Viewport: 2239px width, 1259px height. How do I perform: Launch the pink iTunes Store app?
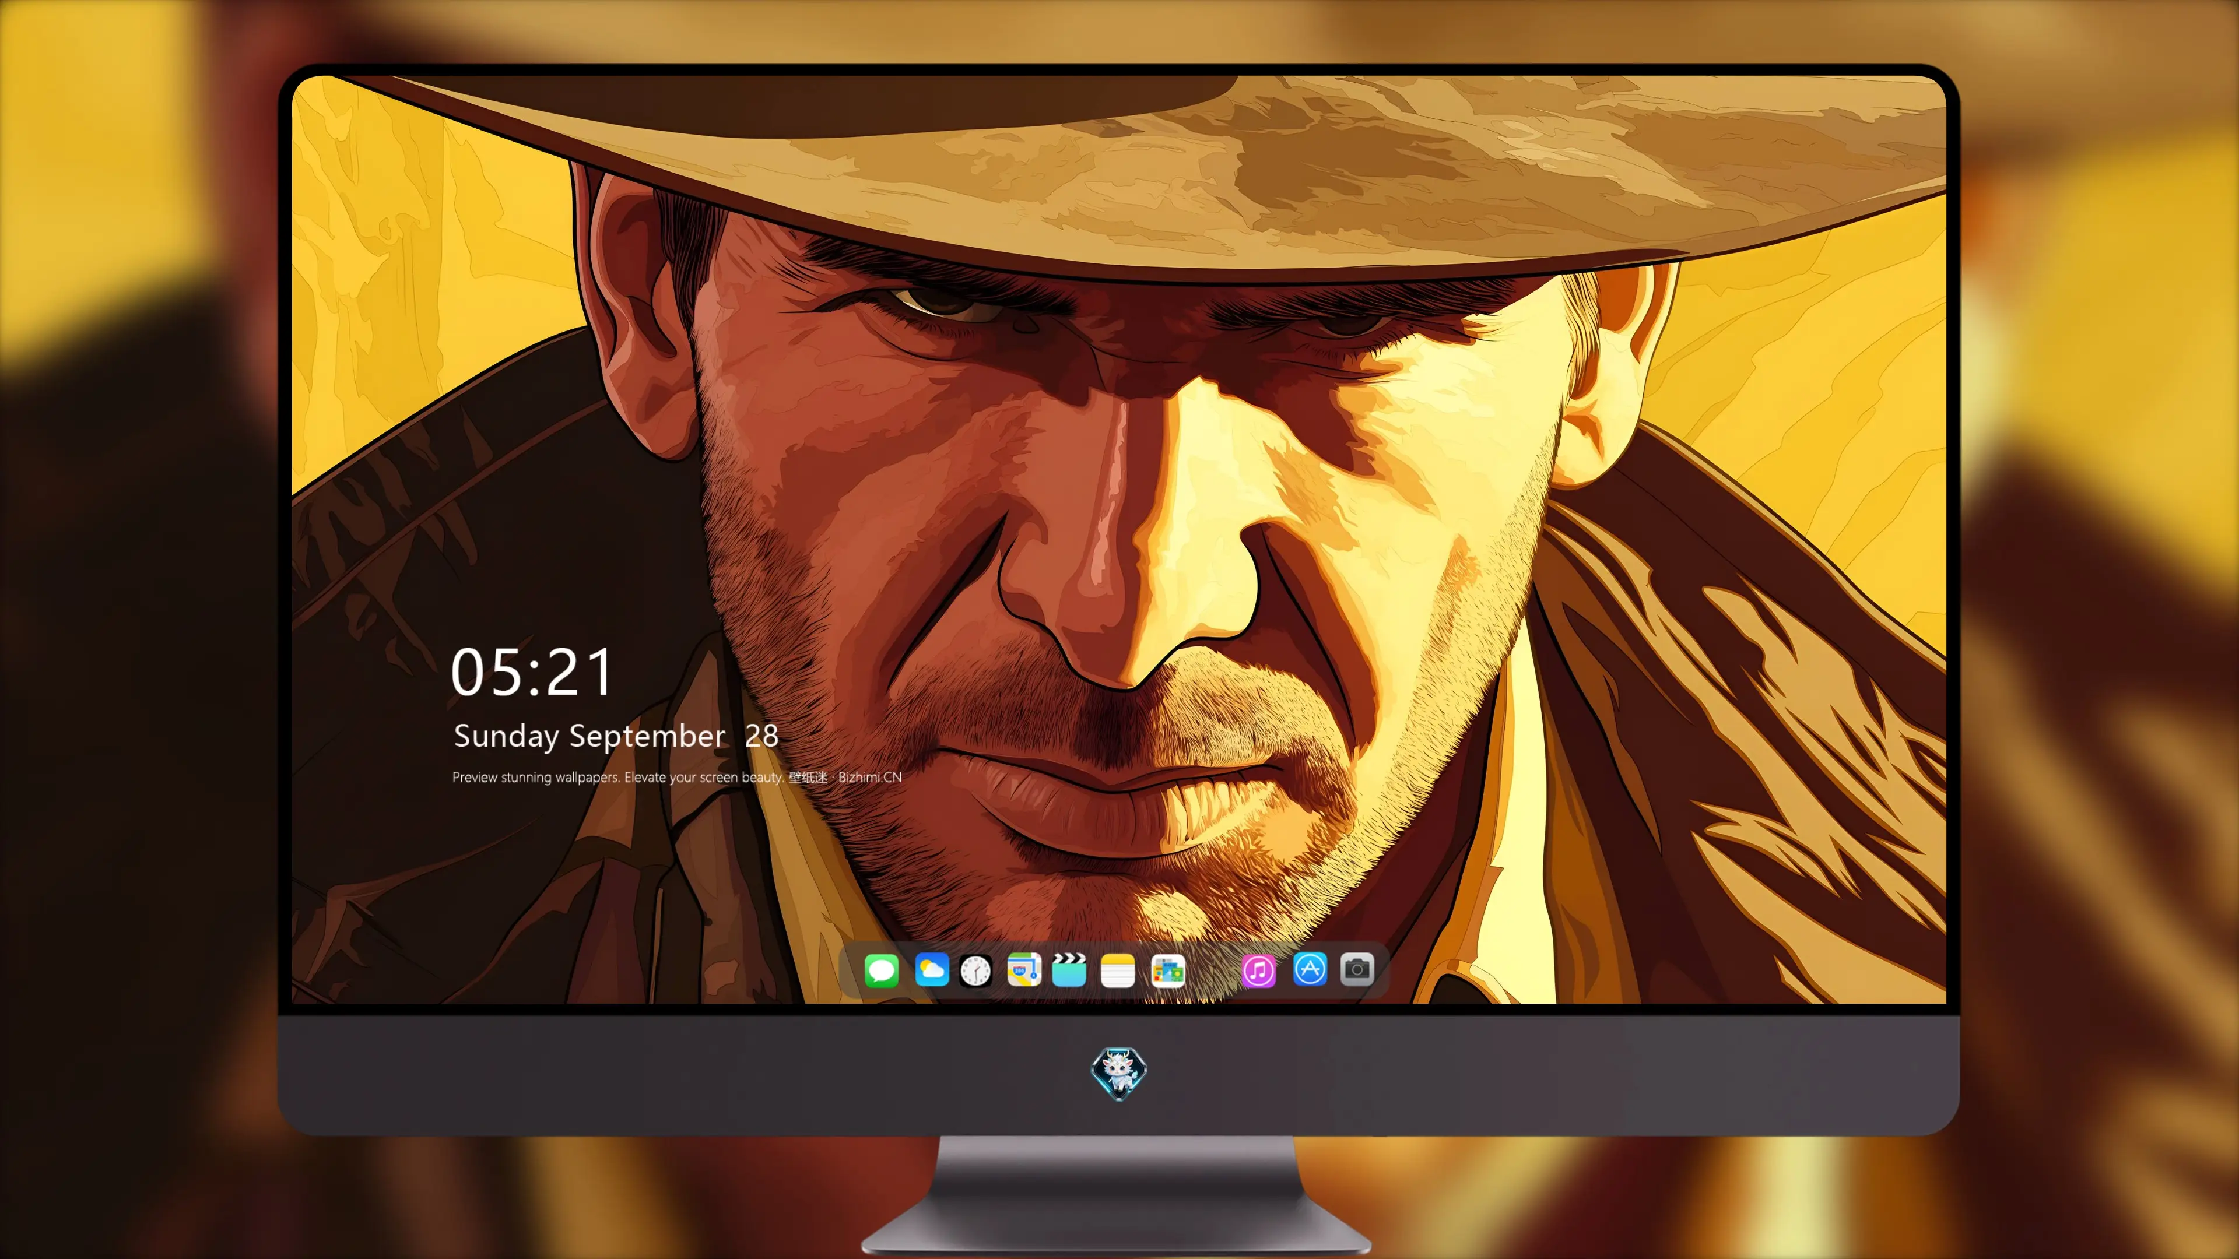tap(1259, 970)
